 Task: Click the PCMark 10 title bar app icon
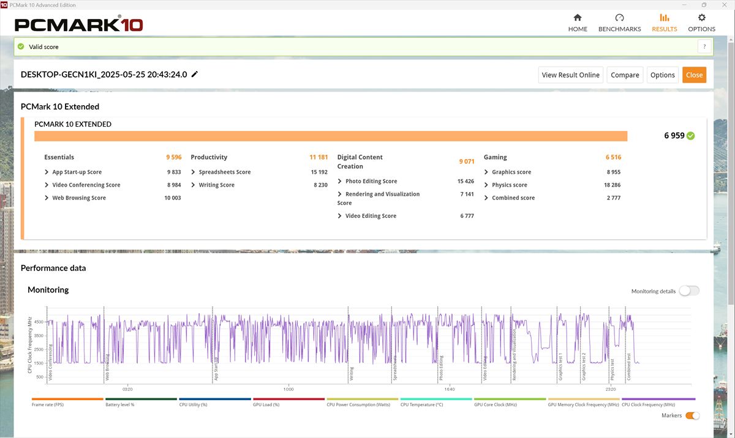(x=4, y=5)
